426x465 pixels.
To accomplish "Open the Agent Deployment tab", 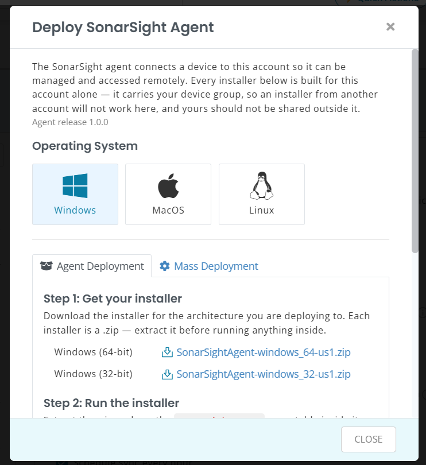I will (92, 266).
